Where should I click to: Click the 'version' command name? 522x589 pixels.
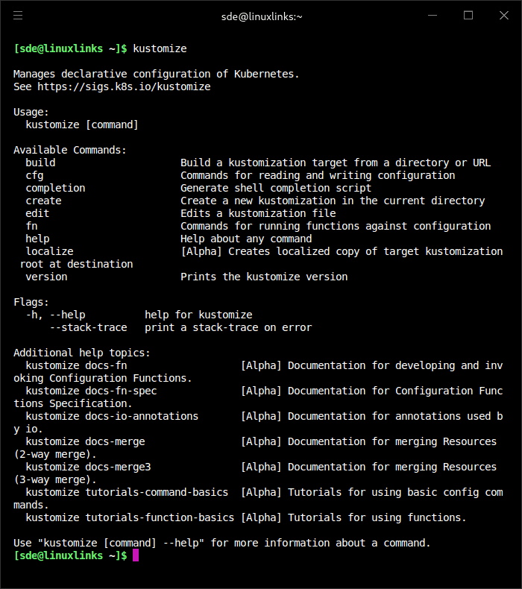coord(46,277)
